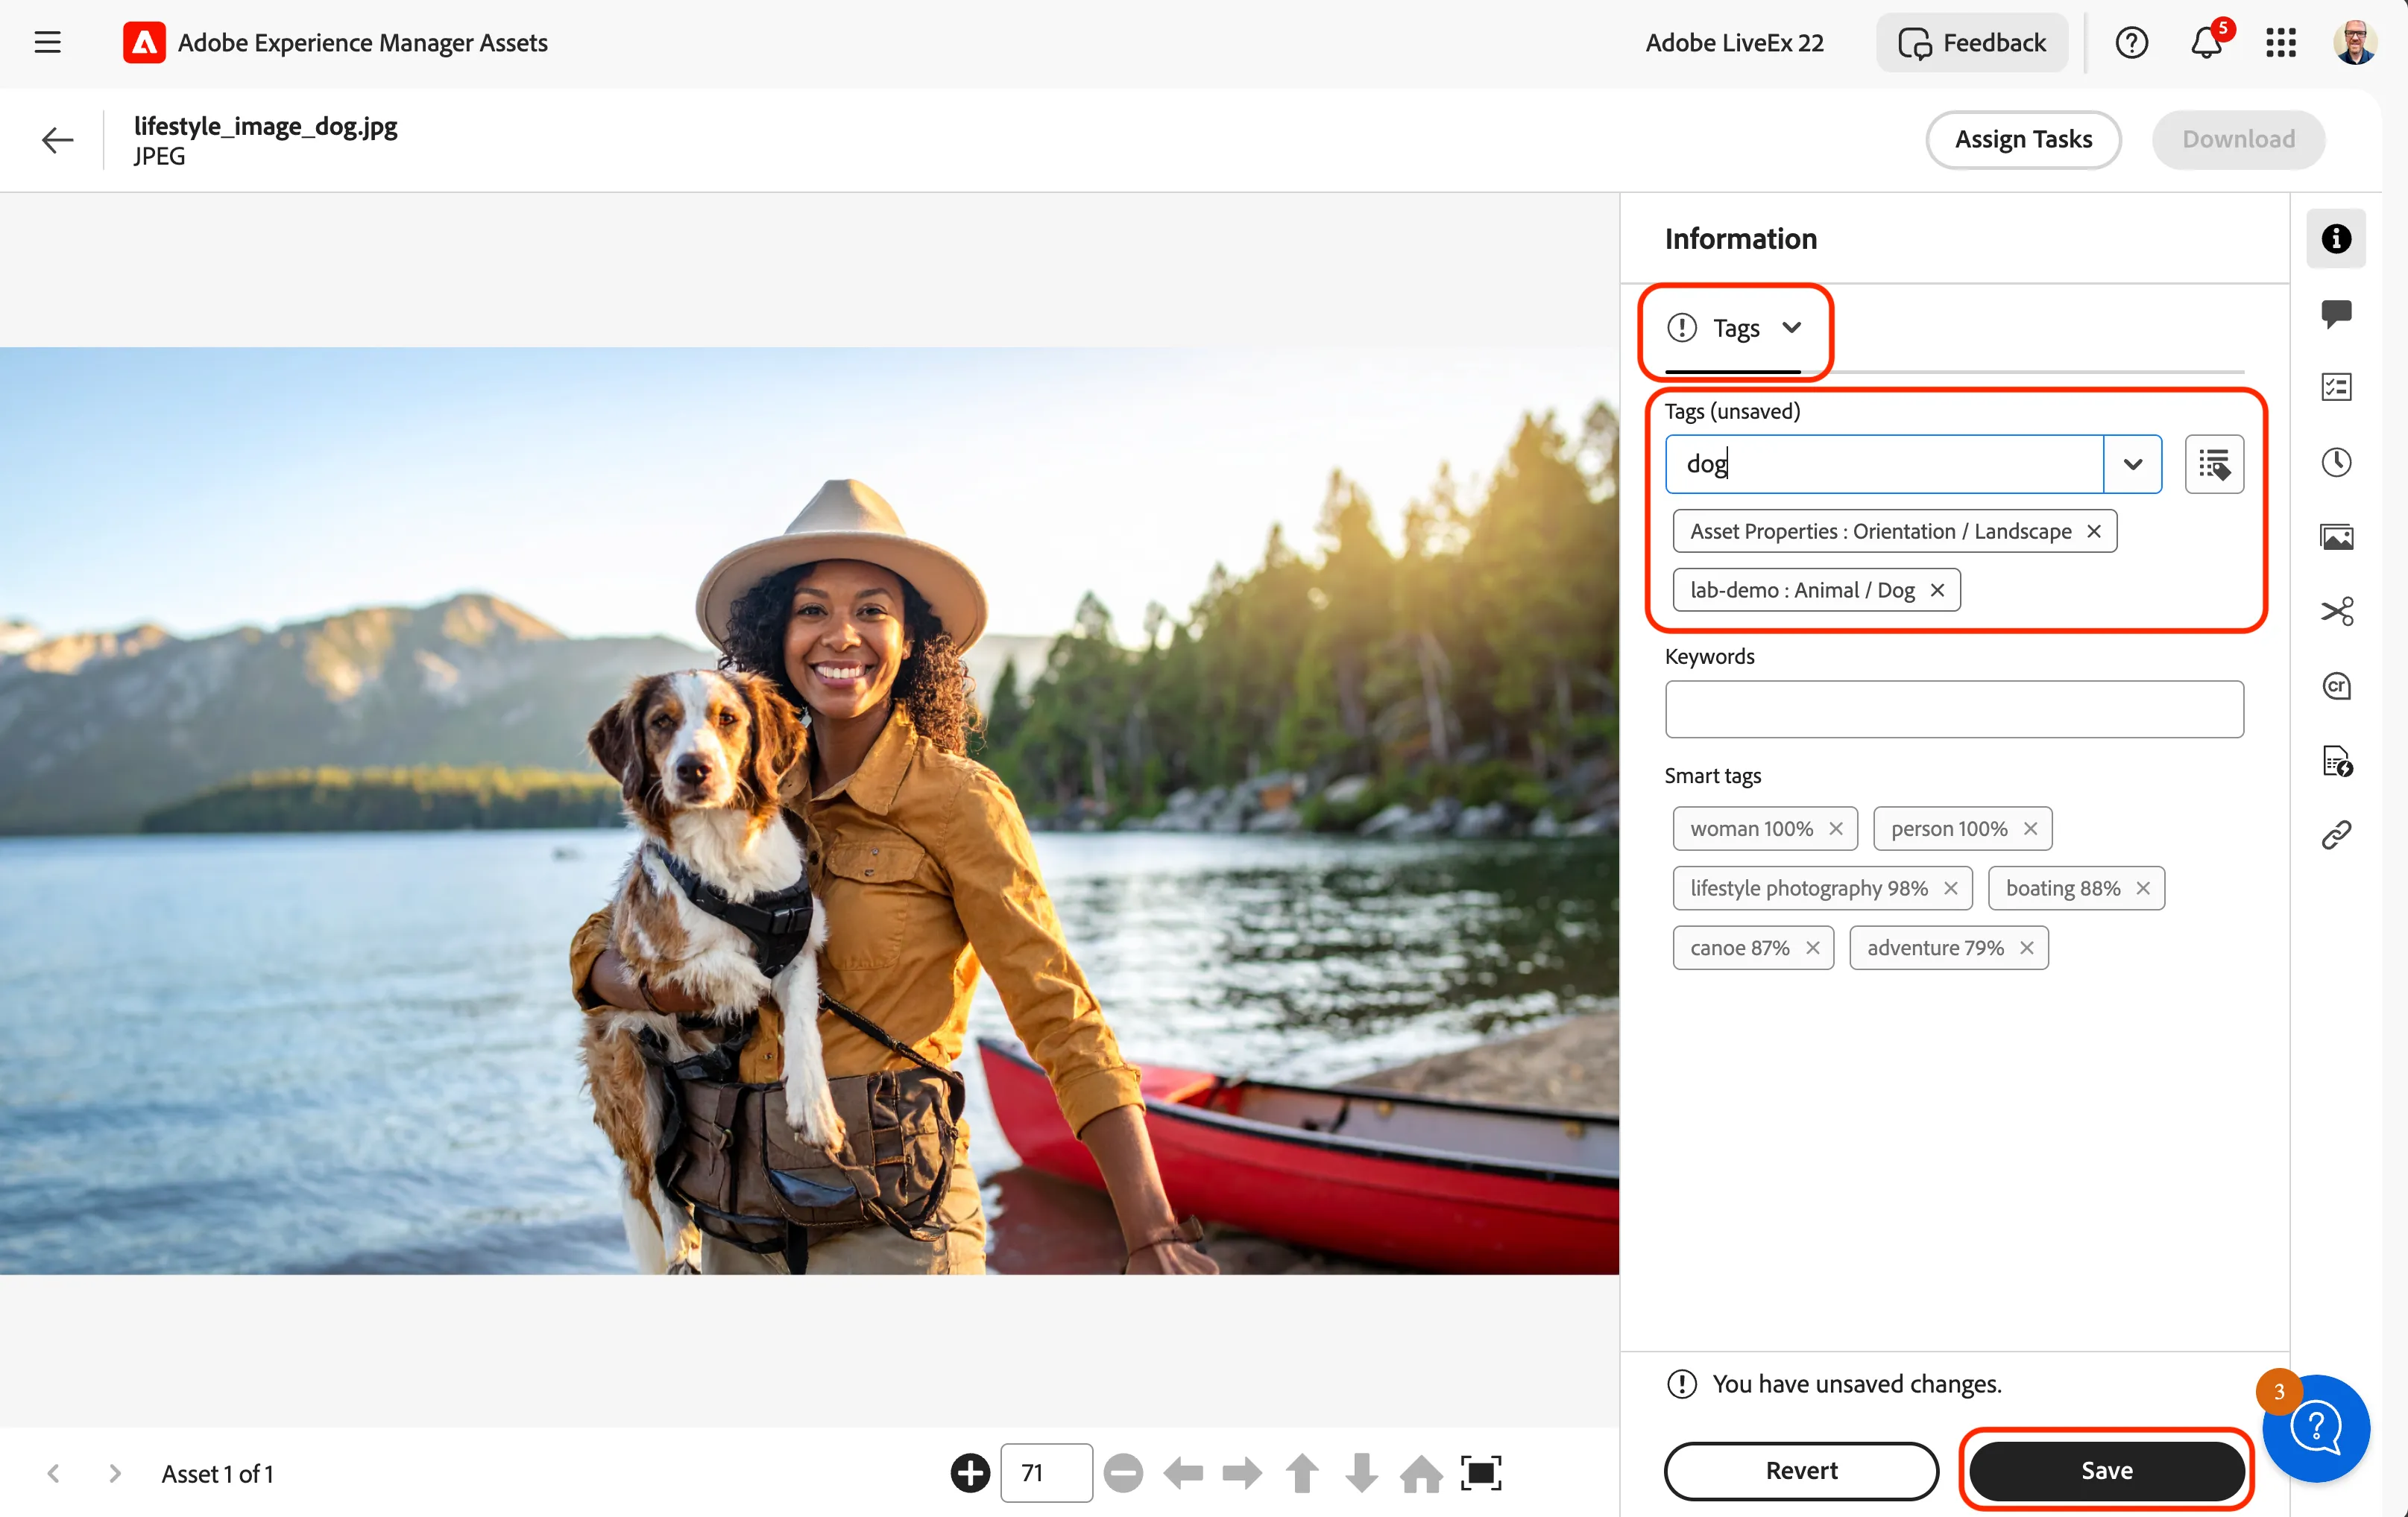Viewport: 2408px width, 1517px height.
Task: Click the Assign Tasks button
Action: pos(2023,140)
